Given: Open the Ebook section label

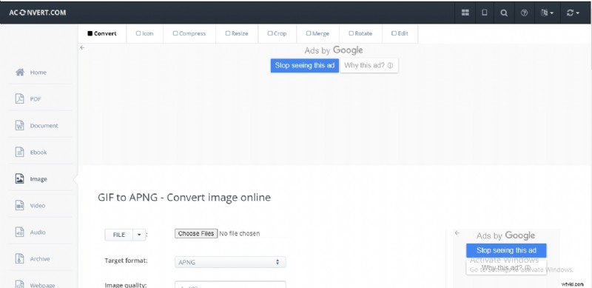Looking at the screenshot, I should [x=38, y=153].
